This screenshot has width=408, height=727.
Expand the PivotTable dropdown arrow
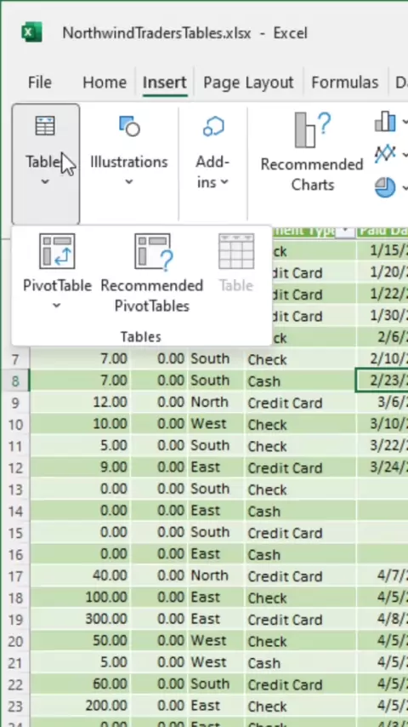(56, 305)
